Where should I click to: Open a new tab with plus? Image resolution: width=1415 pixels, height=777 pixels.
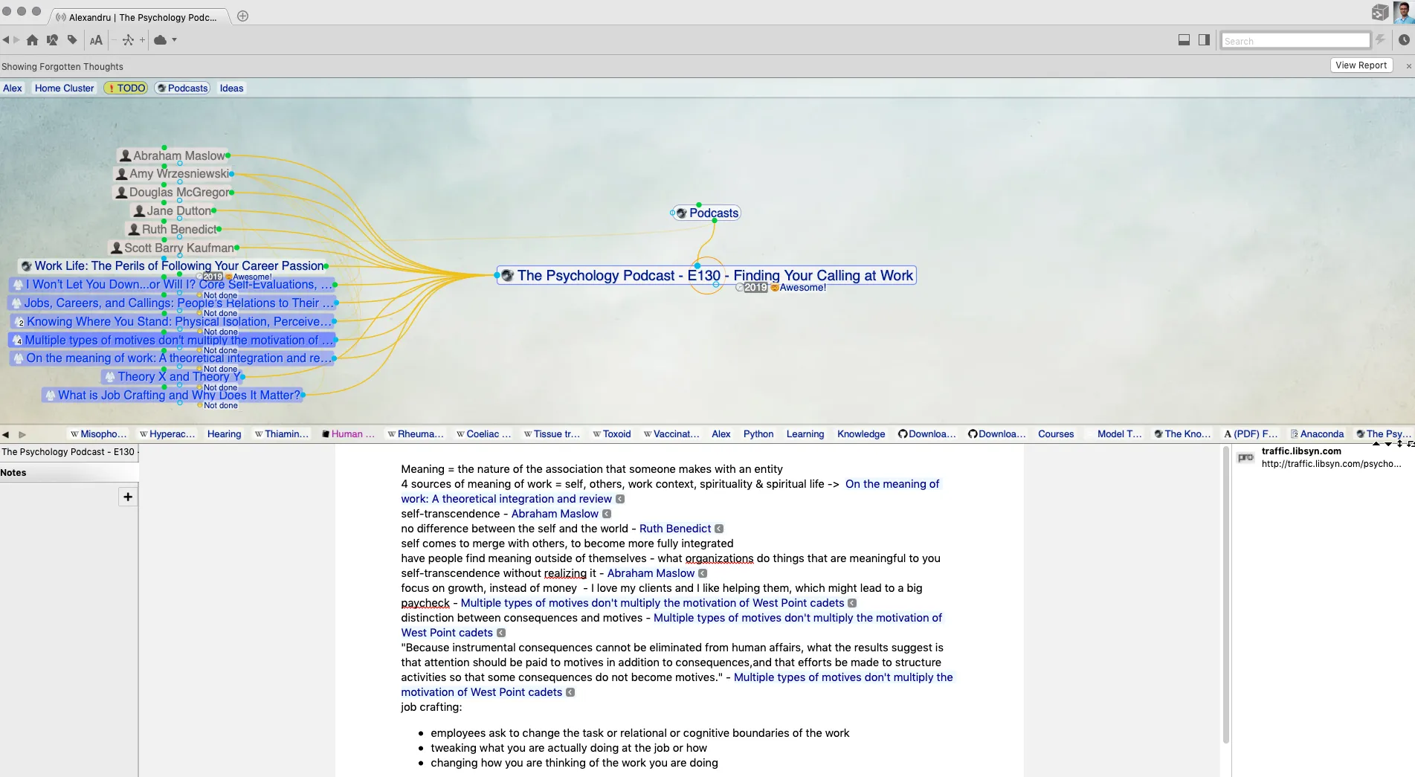(x=242, y=16)
